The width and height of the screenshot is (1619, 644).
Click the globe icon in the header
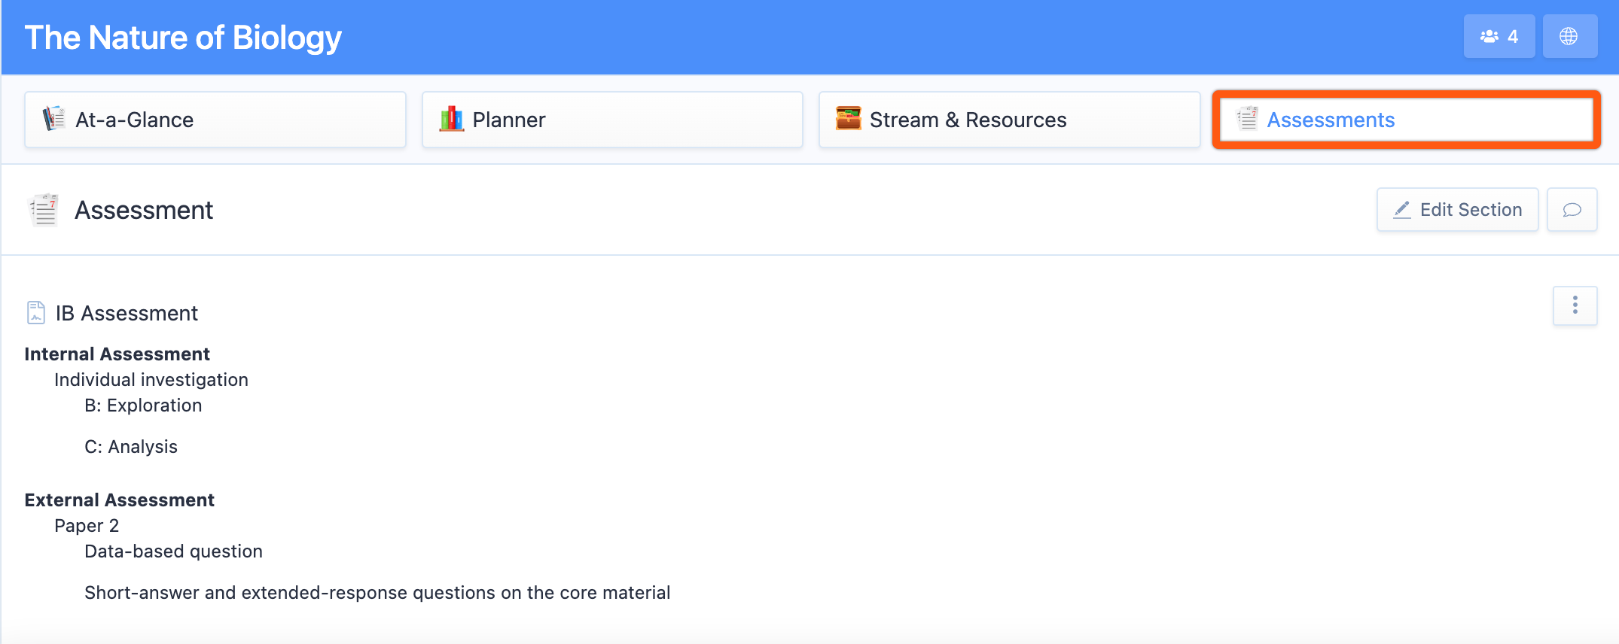click(1569, 36)
